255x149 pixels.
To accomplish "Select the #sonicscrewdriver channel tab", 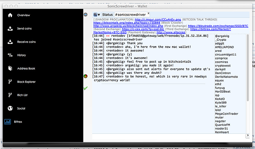I will [x=130, y=15].
